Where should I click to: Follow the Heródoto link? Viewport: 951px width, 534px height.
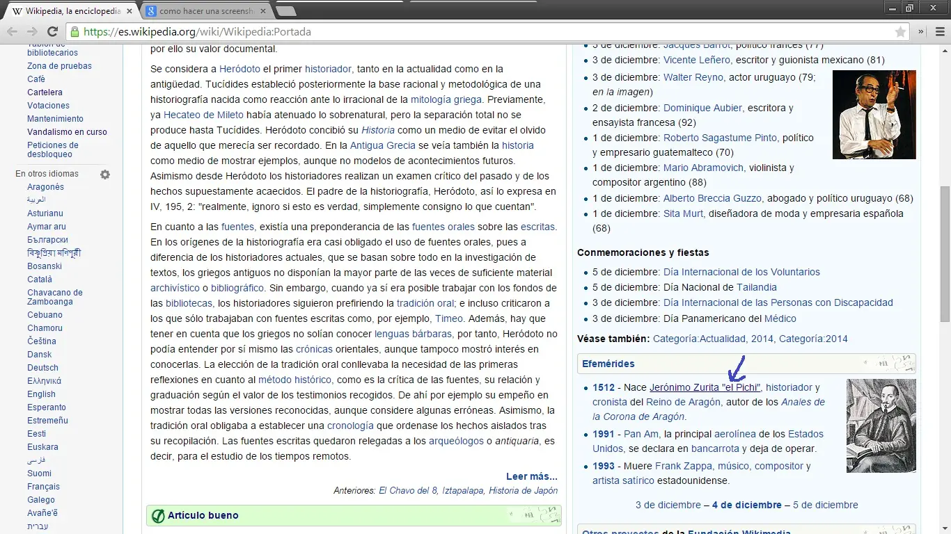(239, 69)
